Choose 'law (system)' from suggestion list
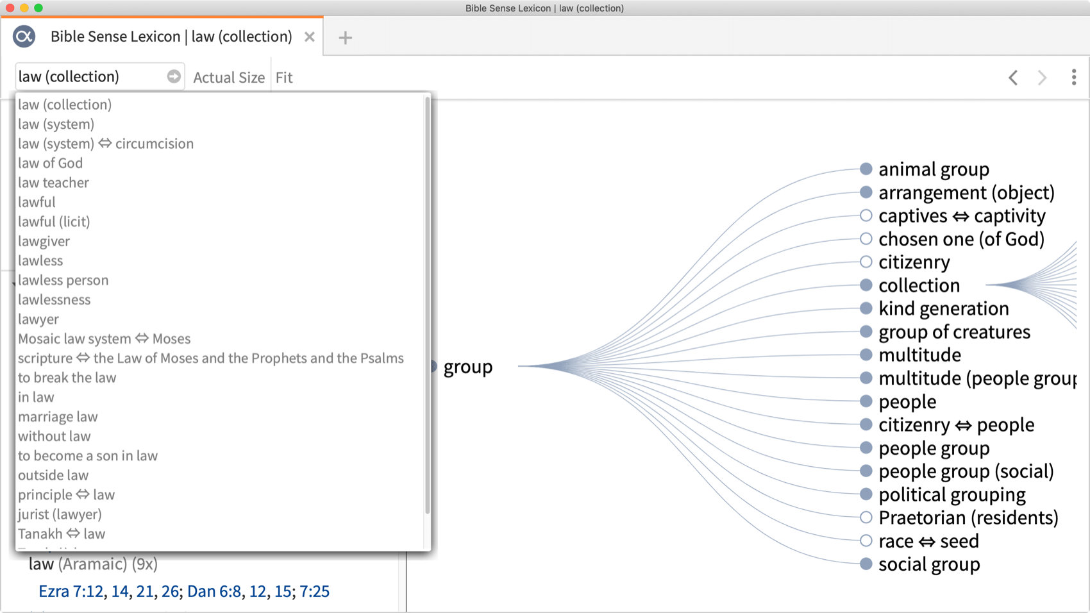 coord(56,124)
